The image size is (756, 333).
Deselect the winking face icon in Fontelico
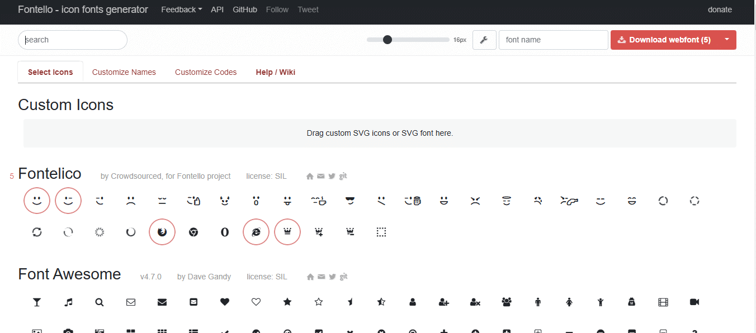[x=68, y=200]
